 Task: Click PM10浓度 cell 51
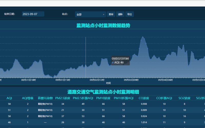(103, 110)
